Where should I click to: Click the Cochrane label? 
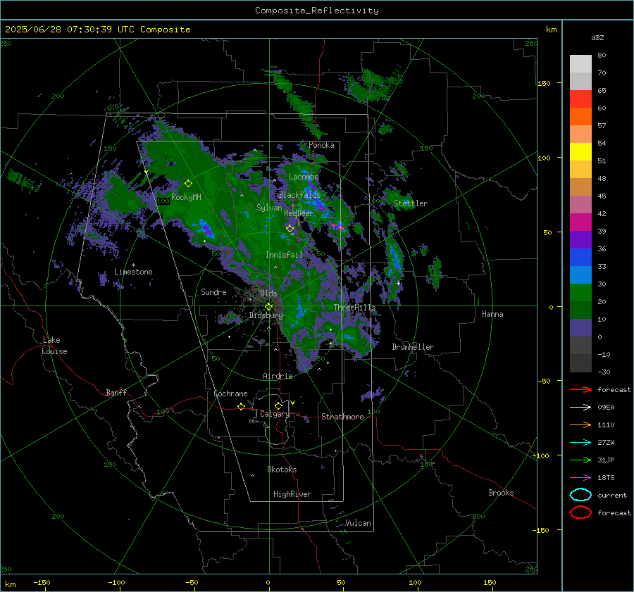click(x=230, y=393)
